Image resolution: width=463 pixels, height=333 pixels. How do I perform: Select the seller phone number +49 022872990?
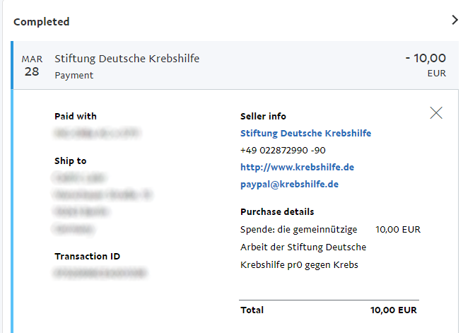tap(283, 151)
